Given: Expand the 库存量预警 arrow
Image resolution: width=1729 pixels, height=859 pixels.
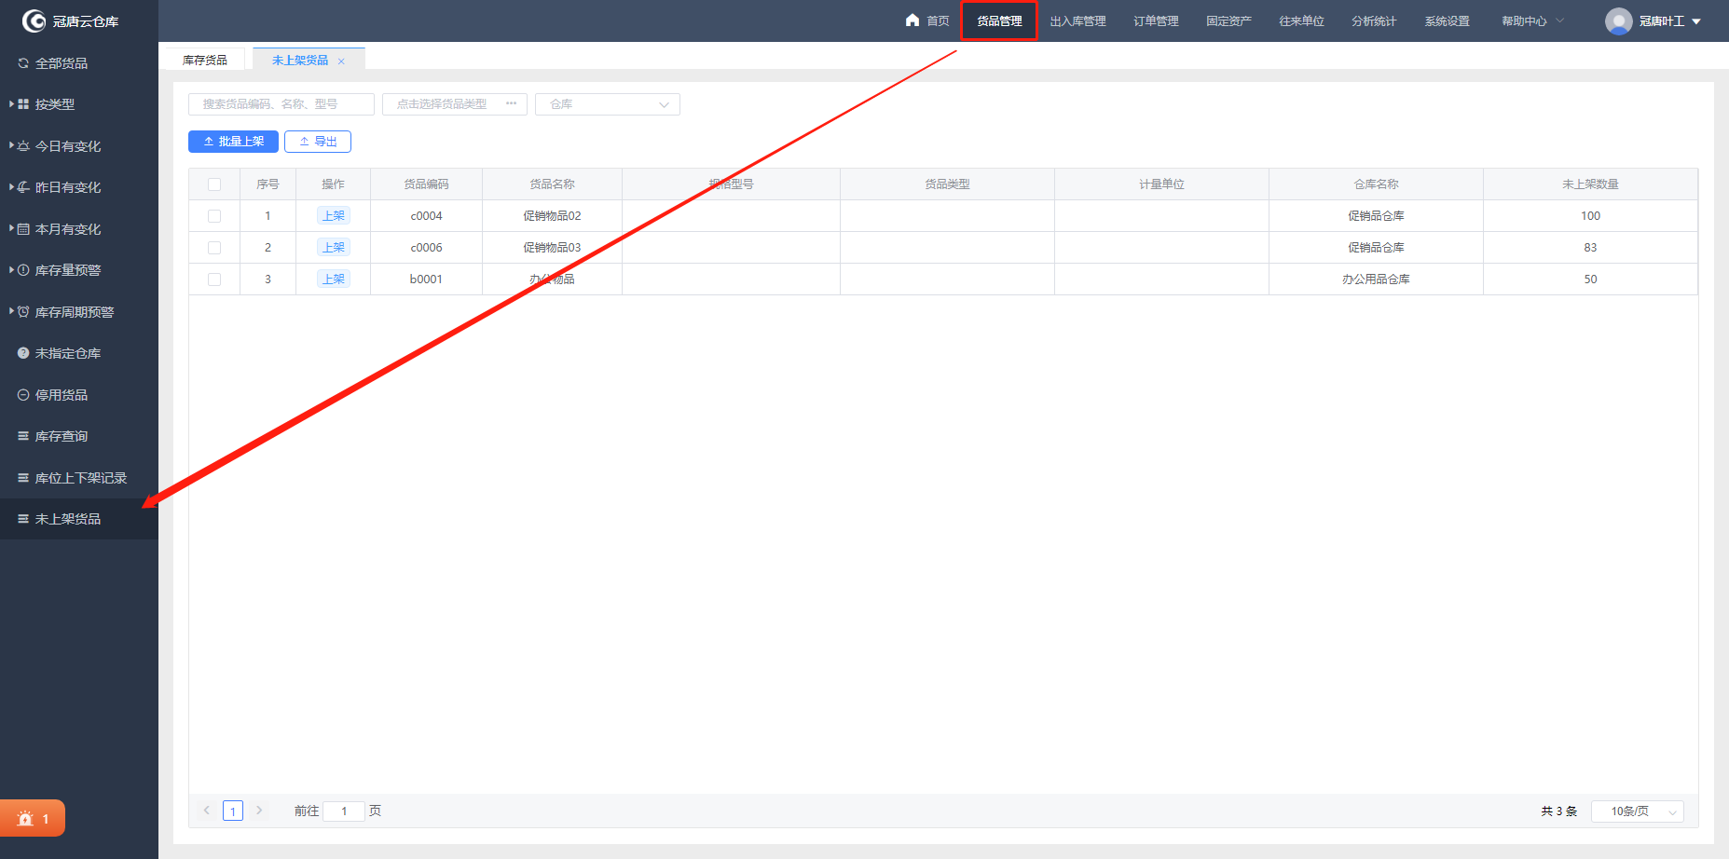Looking at the screenshot, I should (11, 270).
